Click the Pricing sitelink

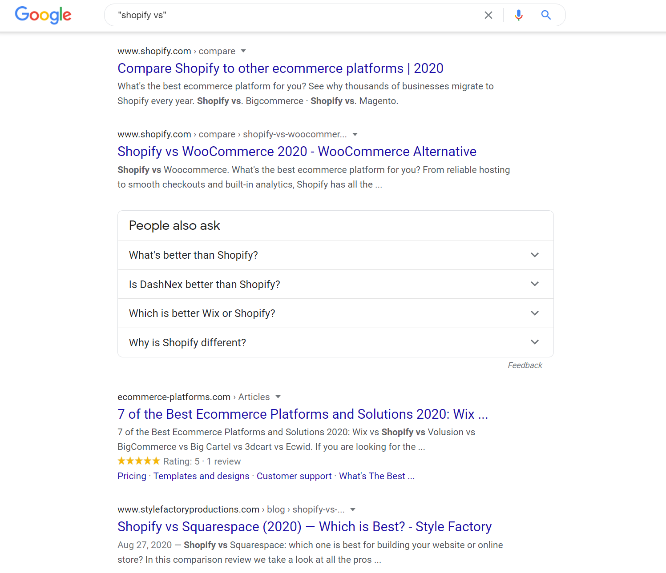click(132, 476)
